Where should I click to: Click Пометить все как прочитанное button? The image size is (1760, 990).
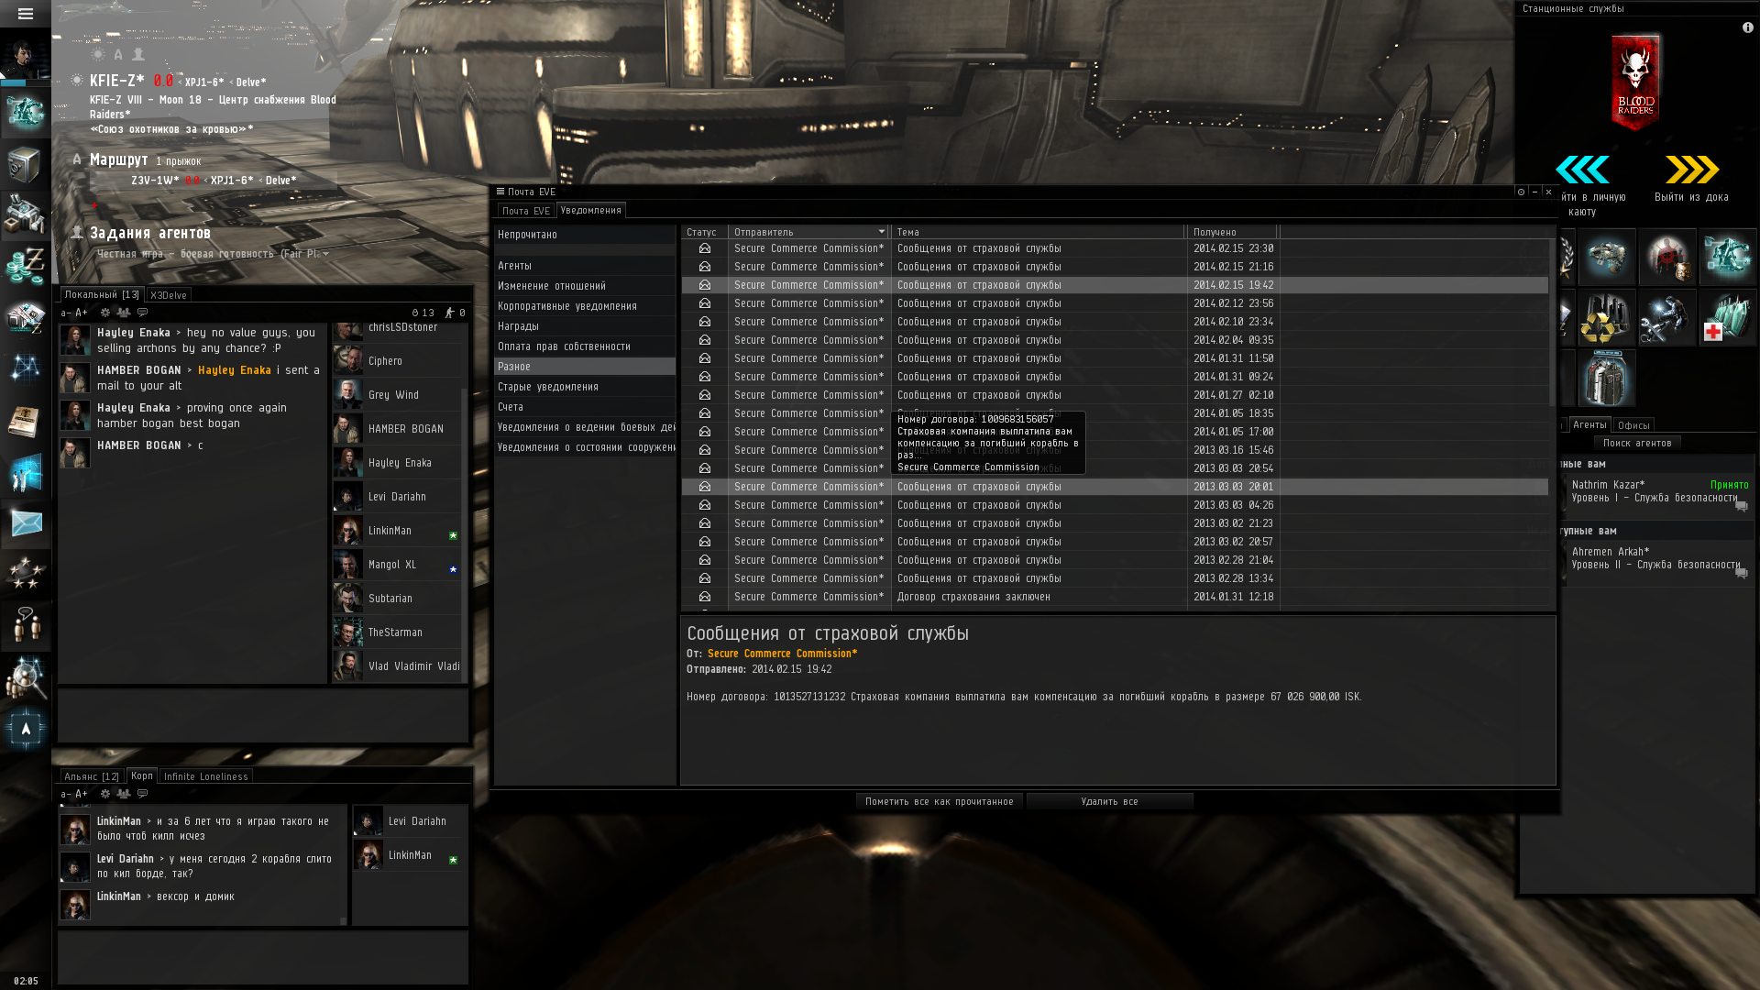tap(940, 801)
